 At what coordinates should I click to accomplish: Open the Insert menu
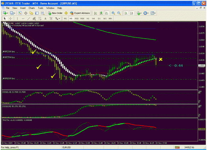pos(23,8)
